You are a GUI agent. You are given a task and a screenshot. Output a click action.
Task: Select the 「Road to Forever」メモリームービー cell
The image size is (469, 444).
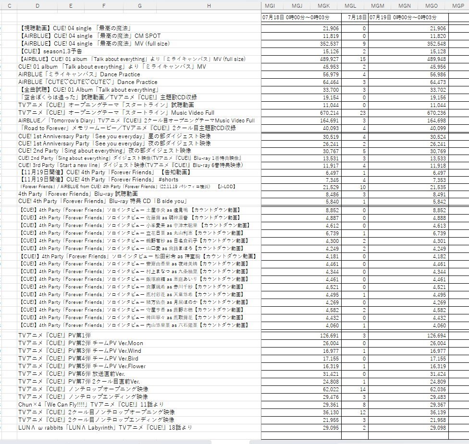[127, 128]
